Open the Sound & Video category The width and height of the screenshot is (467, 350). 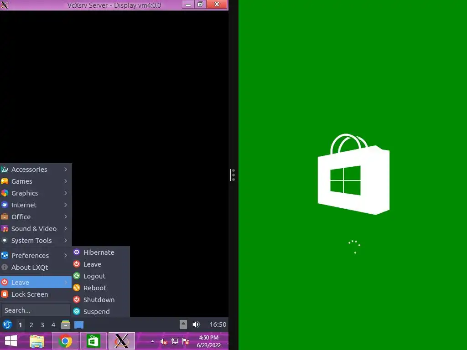[x=36, y=229]
